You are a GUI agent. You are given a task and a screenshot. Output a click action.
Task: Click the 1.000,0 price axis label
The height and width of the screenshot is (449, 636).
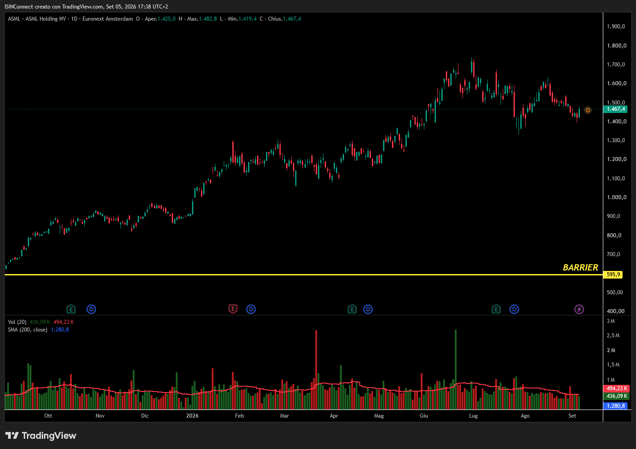pos(617,197)
